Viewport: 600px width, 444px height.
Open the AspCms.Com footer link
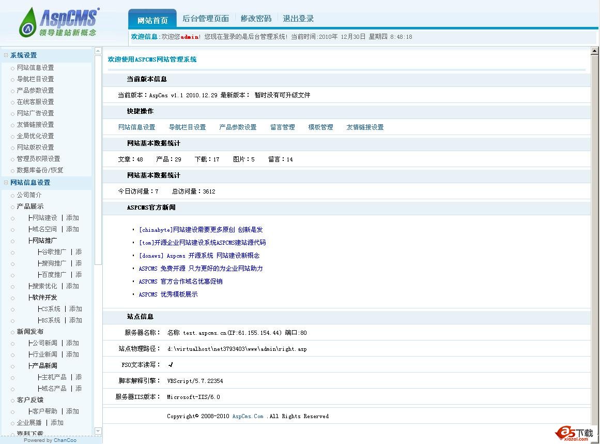click(248, 416)
